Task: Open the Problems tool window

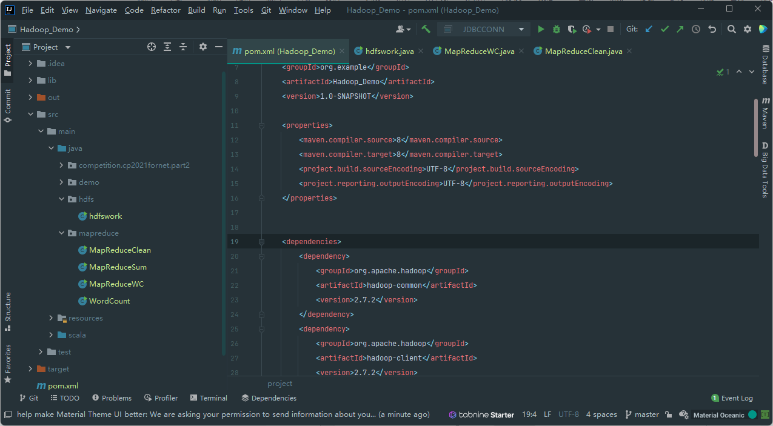Action: (x=112, y=398)
